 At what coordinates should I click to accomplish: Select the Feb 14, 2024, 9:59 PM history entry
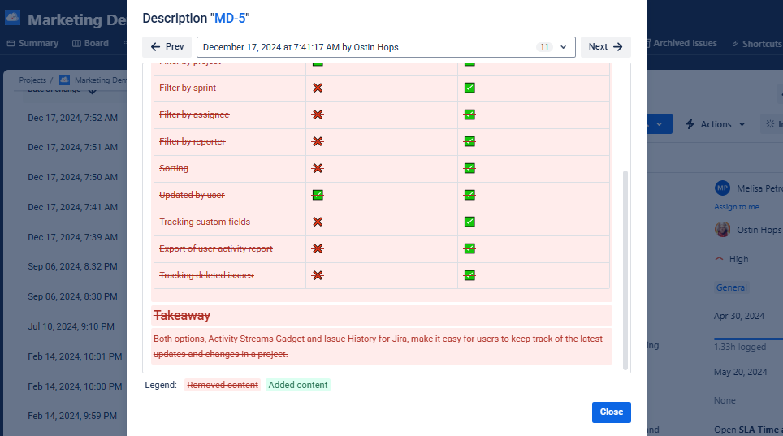72,416
